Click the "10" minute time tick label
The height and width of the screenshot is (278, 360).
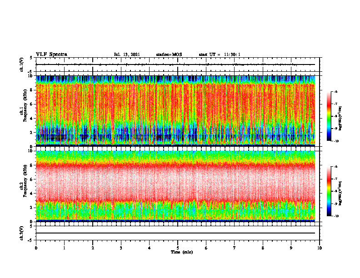point(320,248)
